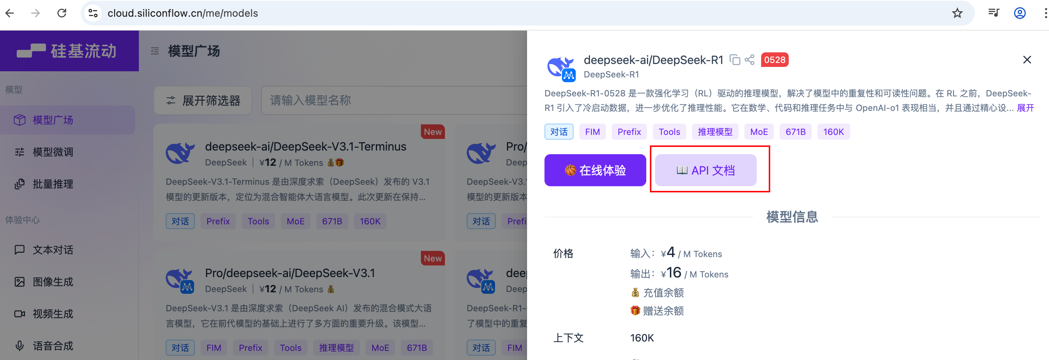The width and height of the screenshot is (1049, 360).
Task: Click the 在线体验 button
Action: [595, 170]
